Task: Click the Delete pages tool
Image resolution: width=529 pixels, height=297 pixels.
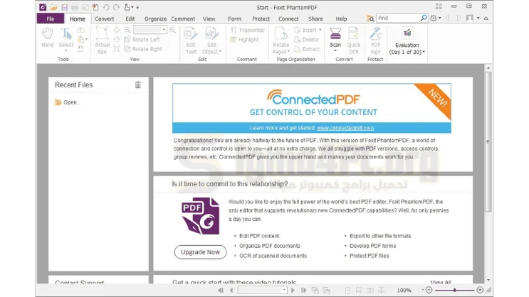Action: pos(306,39)
